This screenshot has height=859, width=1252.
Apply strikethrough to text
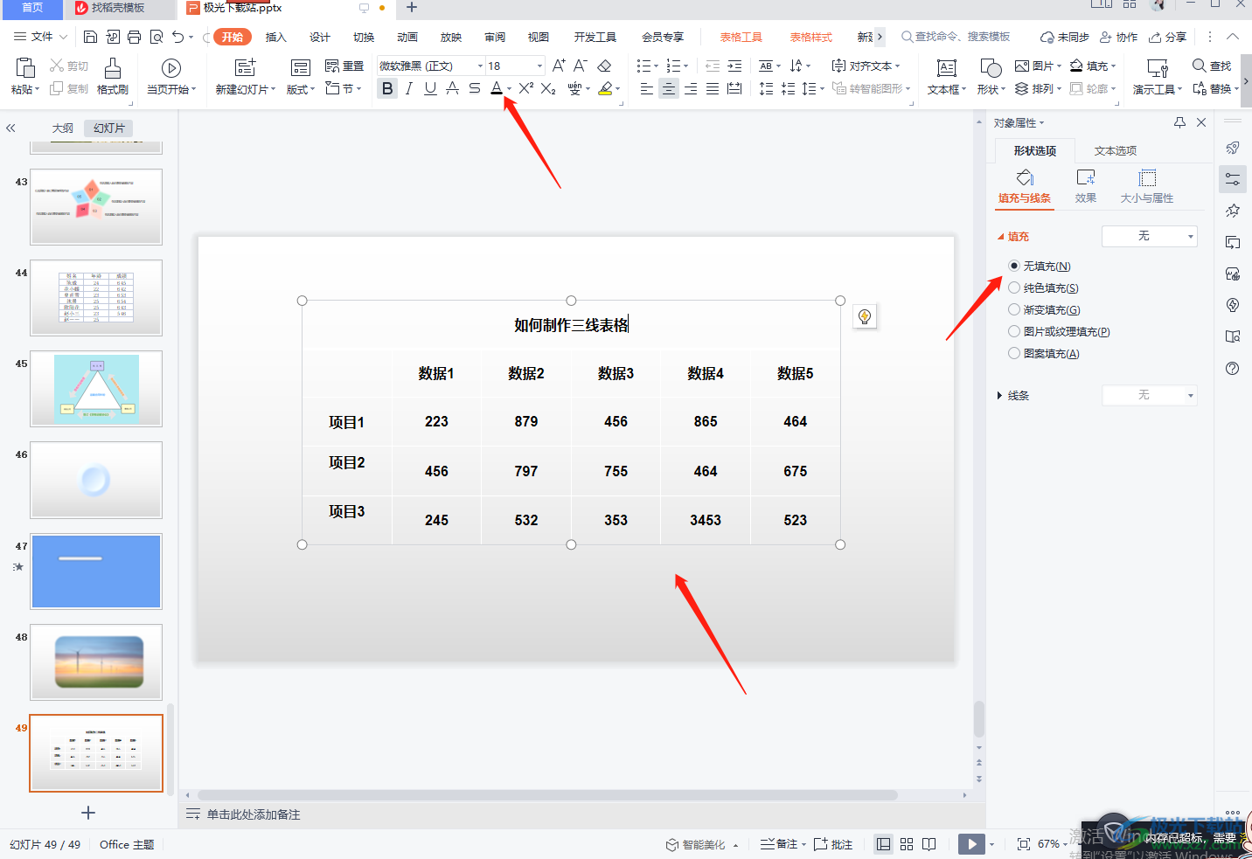tap(474, 89)
